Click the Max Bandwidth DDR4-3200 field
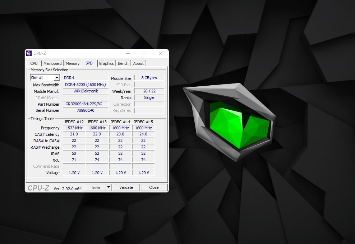Screen dimensions: 355x244 coord(86,85)
